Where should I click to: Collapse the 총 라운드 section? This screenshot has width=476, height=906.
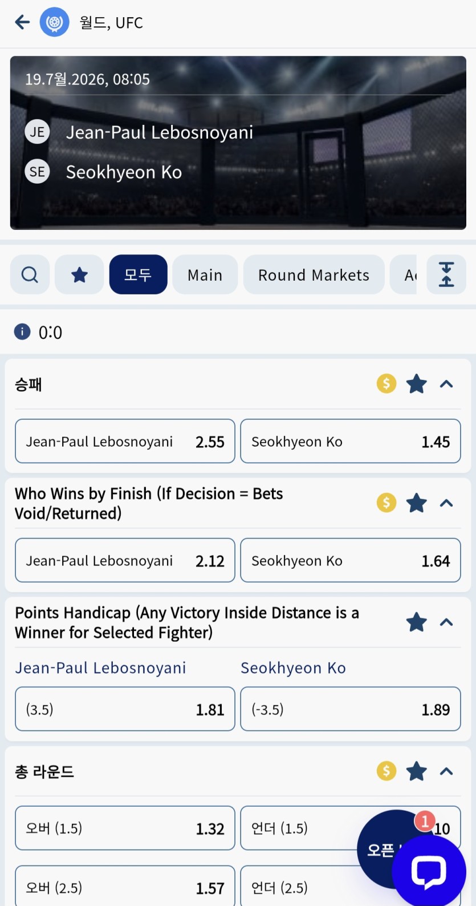pos(446,771)
